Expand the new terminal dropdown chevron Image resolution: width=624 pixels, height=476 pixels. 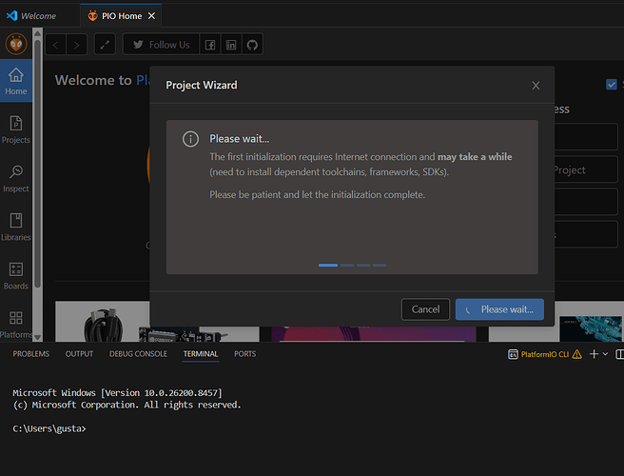(x=605, y=354)
